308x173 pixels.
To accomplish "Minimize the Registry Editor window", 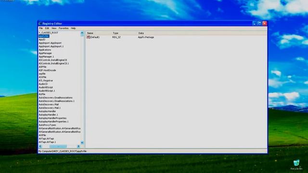I will (x=255, y=24).
